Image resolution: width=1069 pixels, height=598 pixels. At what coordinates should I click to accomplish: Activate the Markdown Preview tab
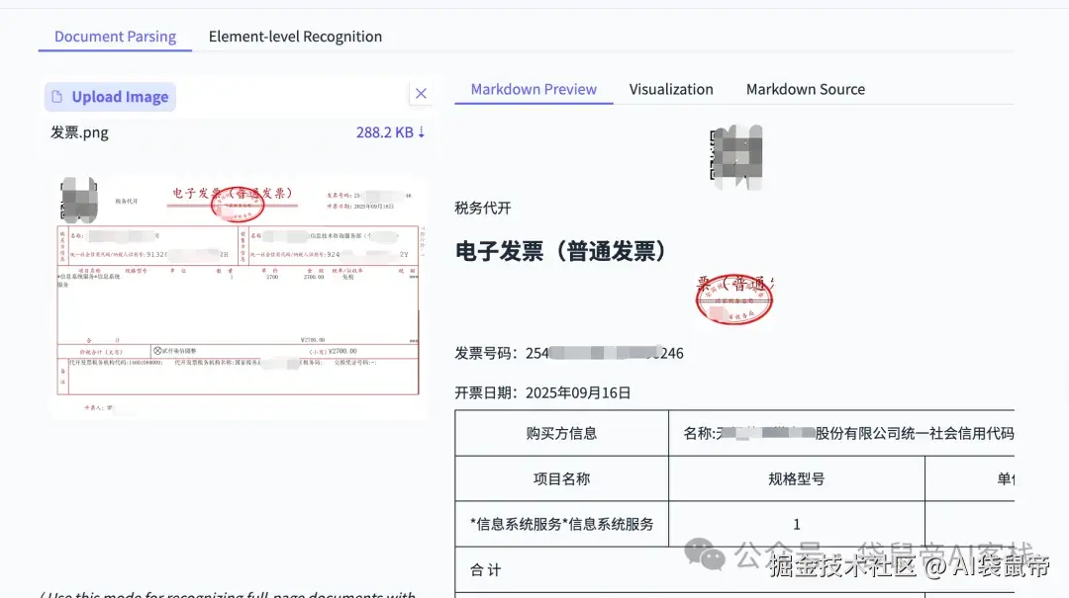coord(534,89)
